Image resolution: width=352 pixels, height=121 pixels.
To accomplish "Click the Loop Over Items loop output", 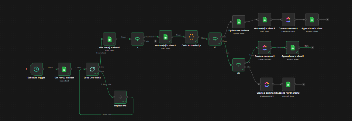I will [x=99, y=71].
